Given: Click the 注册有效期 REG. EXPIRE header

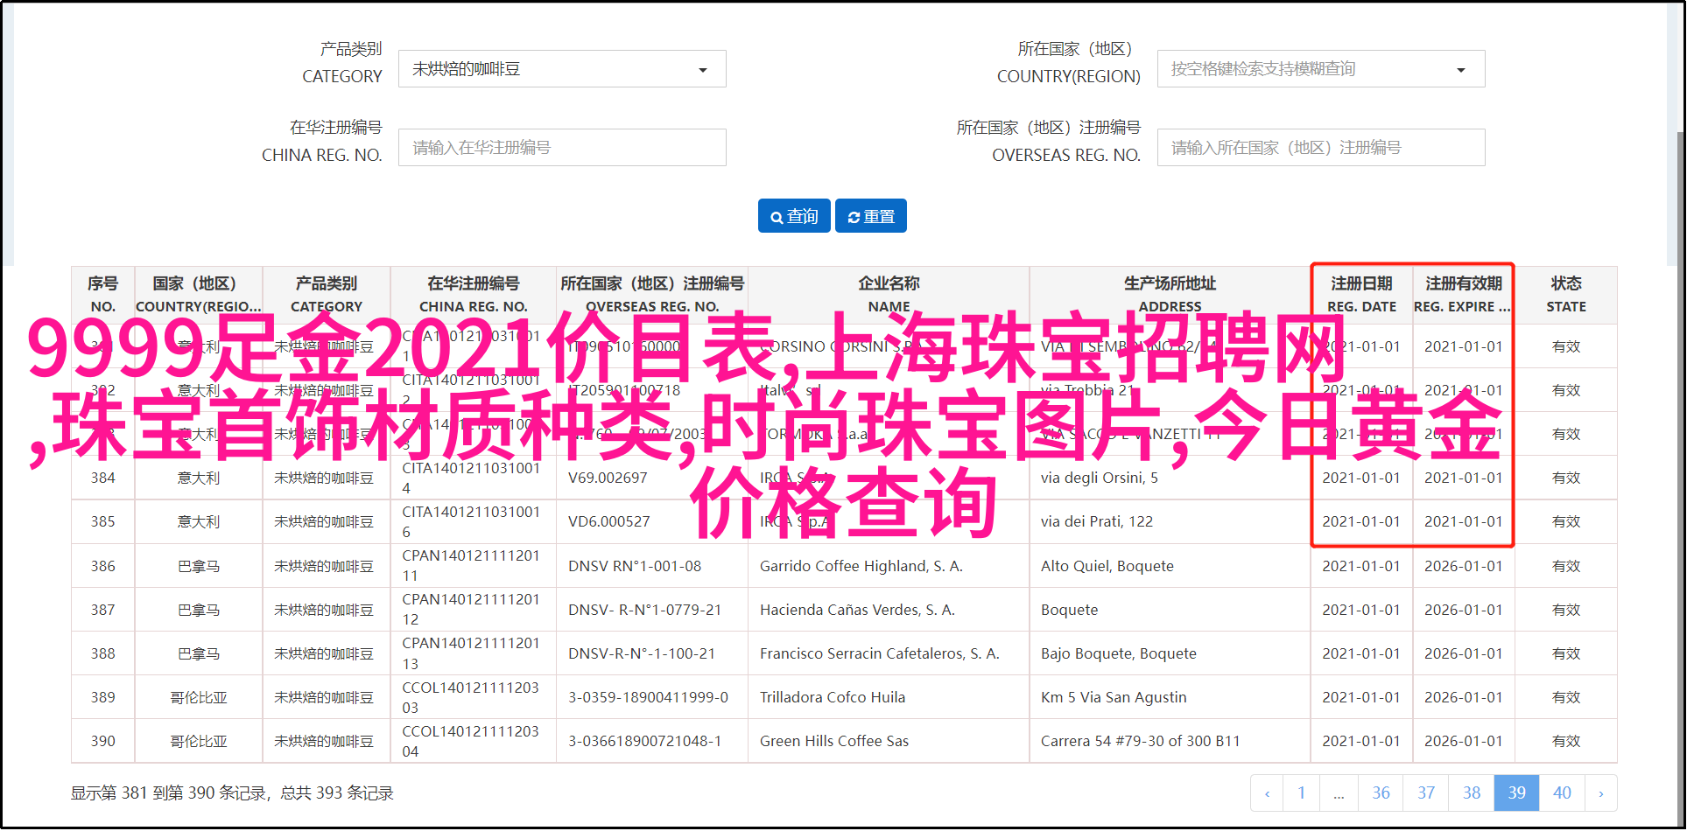Looking at the screenshot, I should (1463, 295).
